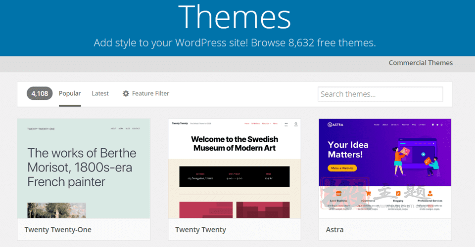Click the search icon in Twenty Twenty preview

click(296, 123)
